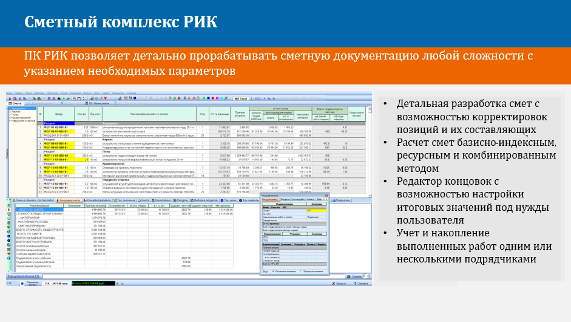Click the Параметры расчета status button
The image size is (571, 322).
click(x=33, y=283)
